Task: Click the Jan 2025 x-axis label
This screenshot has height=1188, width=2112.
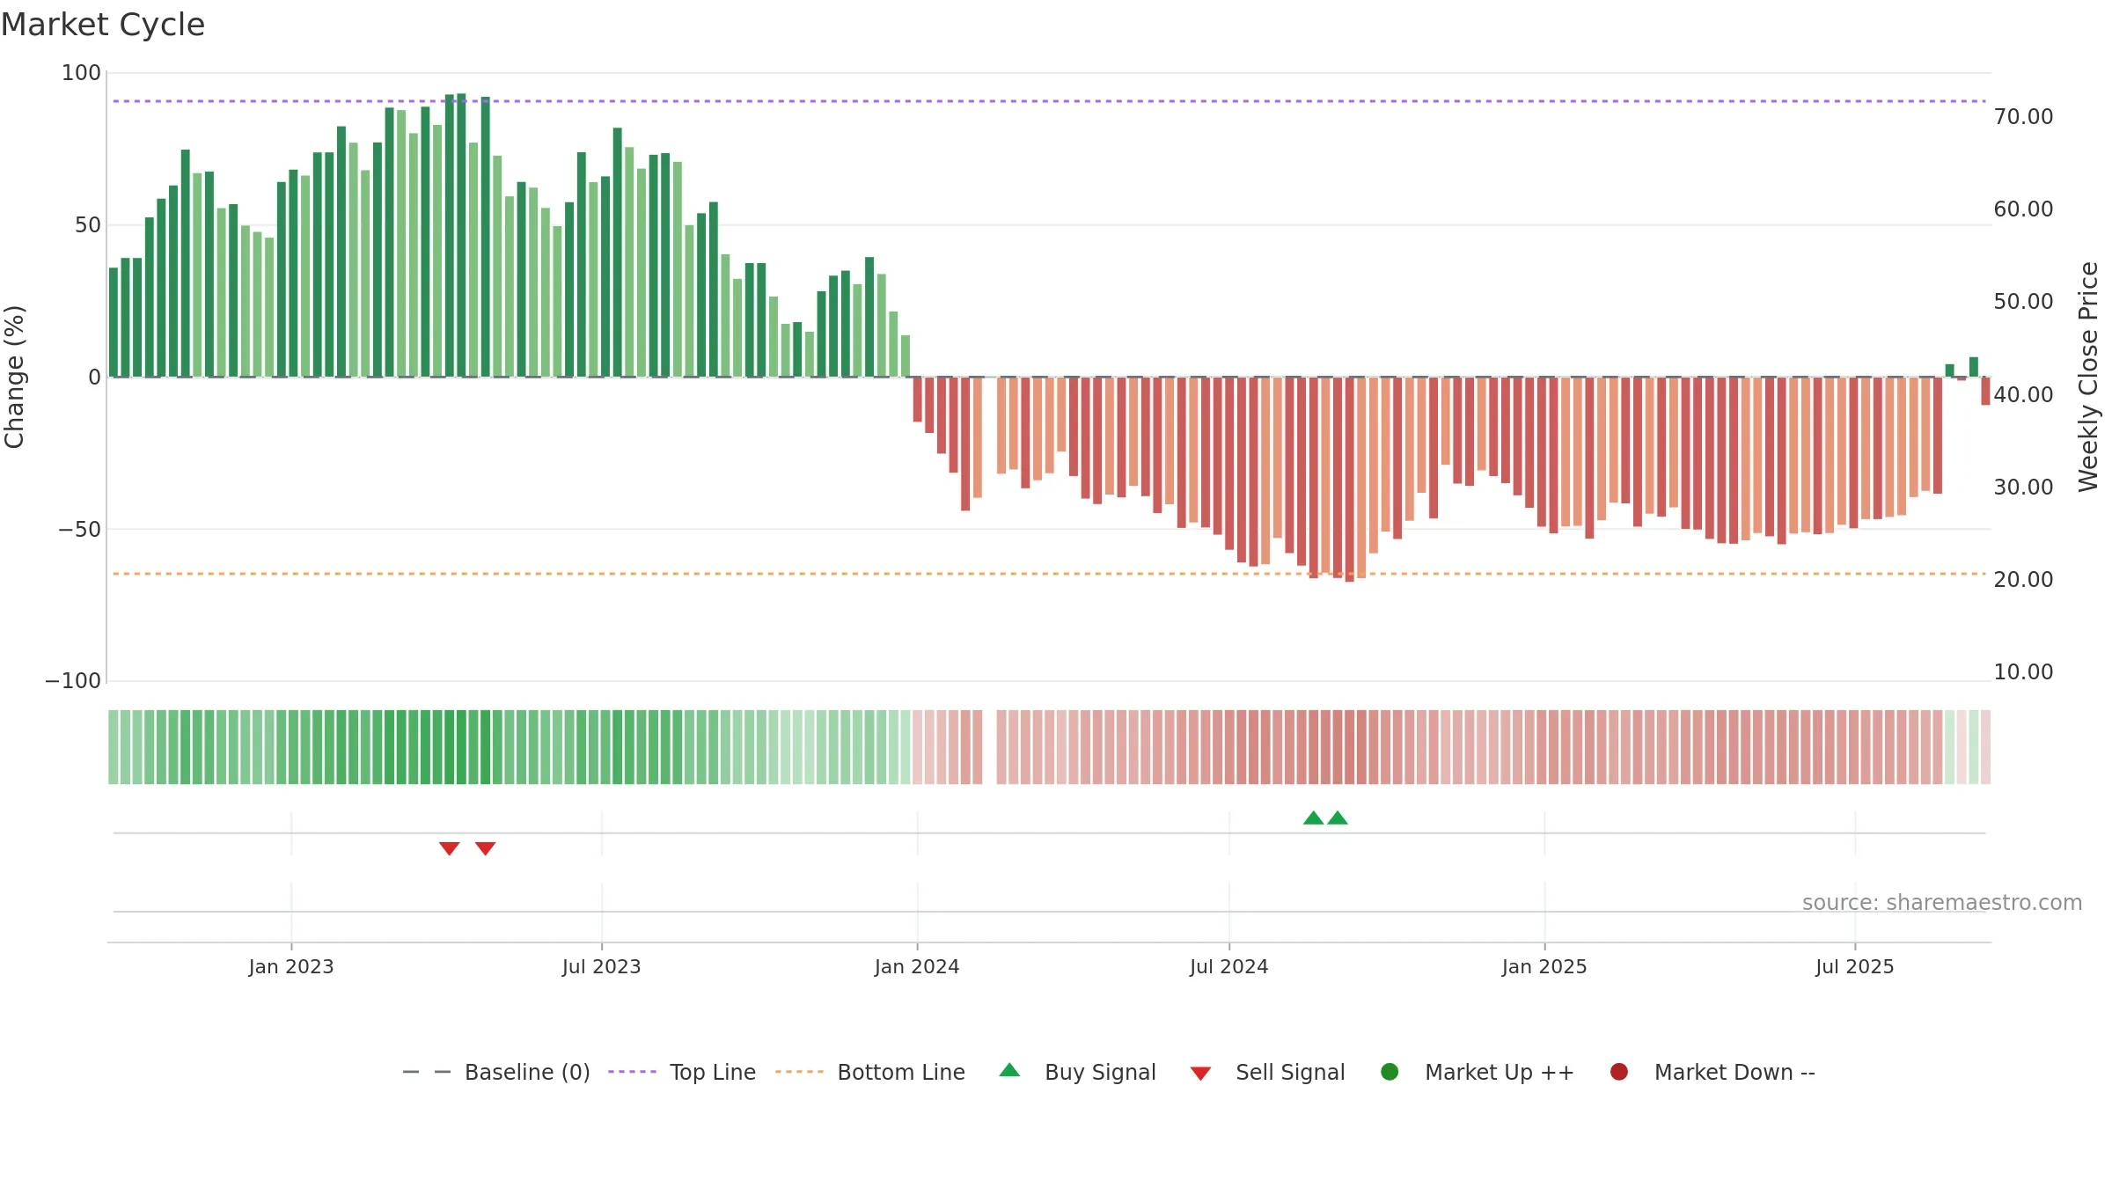Action: pos(1544,966)
